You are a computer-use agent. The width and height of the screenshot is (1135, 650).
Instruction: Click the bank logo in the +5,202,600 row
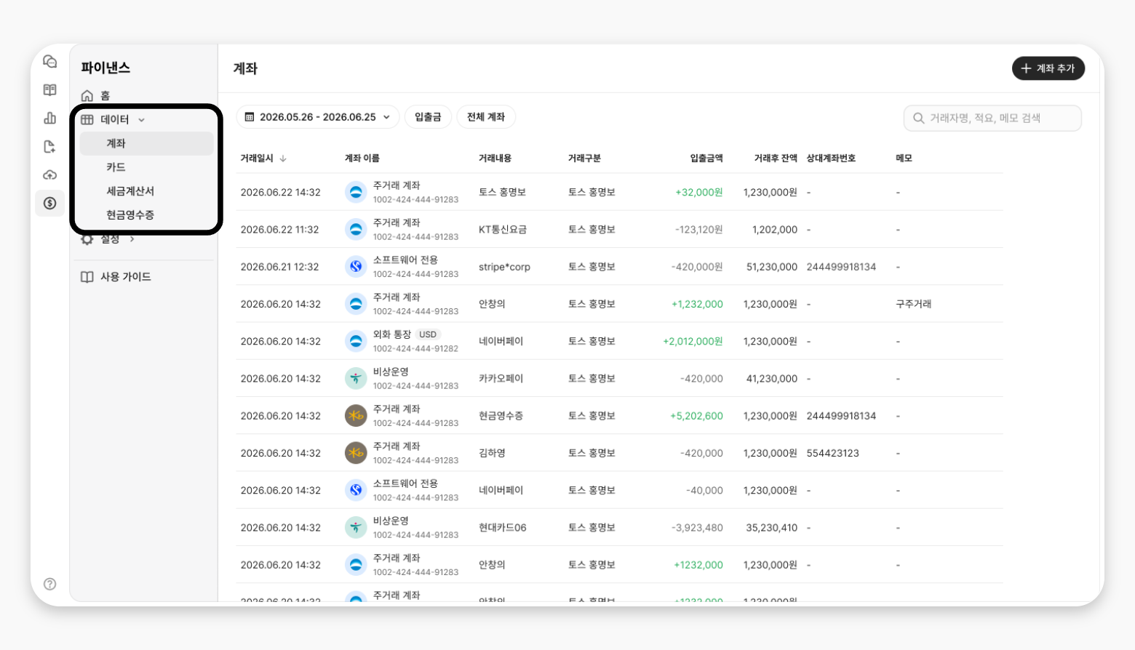pyautogui.click(x=356, y=416)
